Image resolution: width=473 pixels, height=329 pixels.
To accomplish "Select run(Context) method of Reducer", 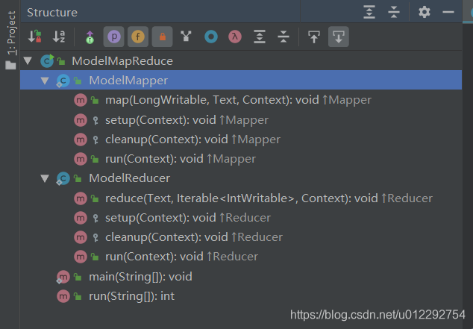I will [241, 257].
